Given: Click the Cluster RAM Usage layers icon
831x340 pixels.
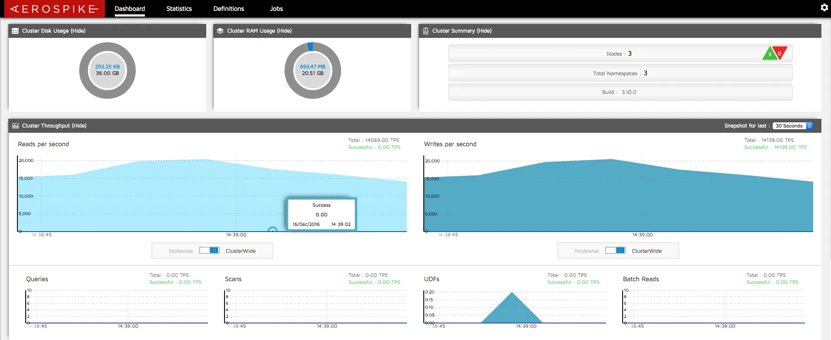Looking at the screenshot, I should 220,31.
